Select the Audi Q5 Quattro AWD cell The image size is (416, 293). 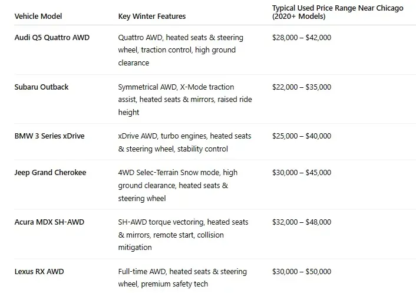click(52, 38)
